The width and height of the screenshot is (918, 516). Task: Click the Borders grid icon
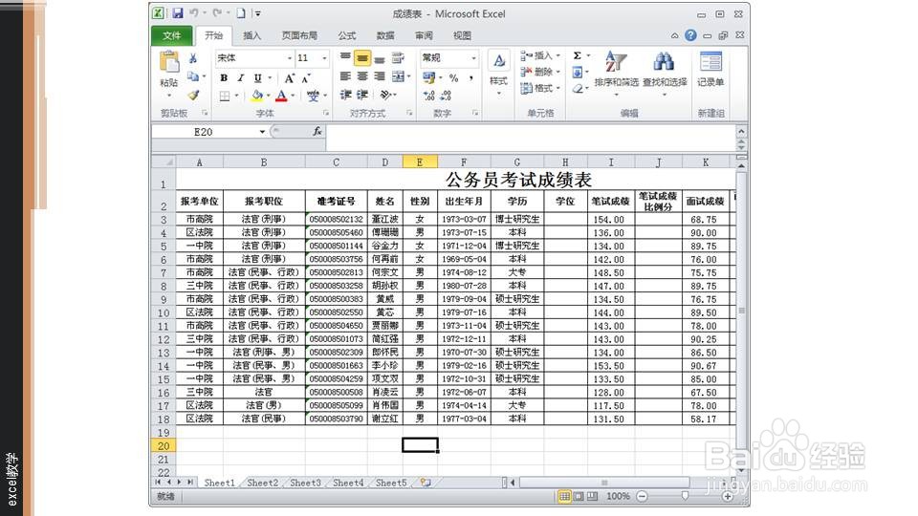point(225,96)
